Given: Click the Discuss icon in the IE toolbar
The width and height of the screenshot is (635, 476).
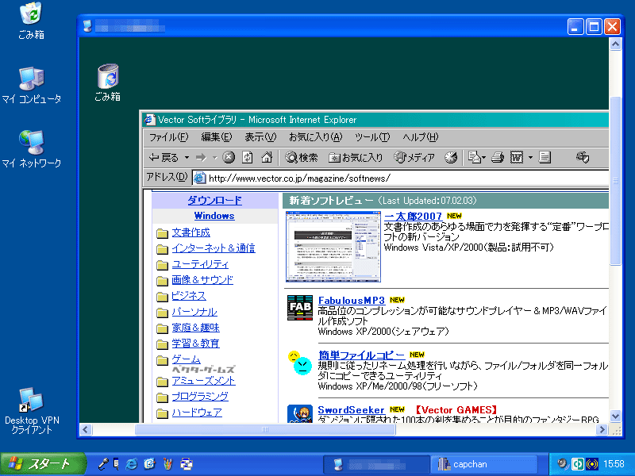Looking at the screenshot, I should click(x=545, y=157).
